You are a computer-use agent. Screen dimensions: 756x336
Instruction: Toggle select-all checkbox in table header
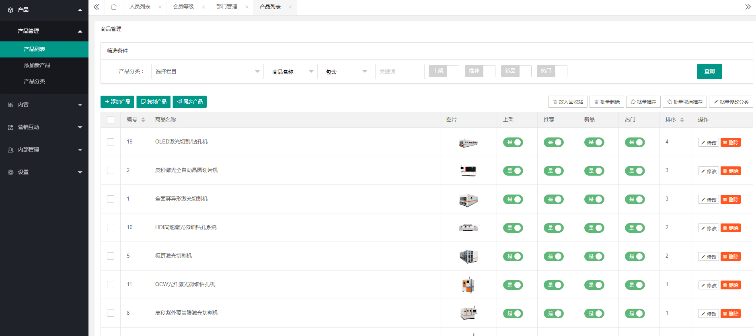(x=111, y=120)
